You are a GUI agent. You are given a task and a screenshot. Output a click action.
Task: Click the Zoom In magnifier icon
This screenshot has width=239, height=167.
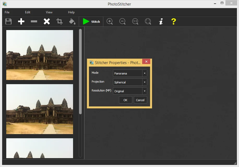[110, 21]
